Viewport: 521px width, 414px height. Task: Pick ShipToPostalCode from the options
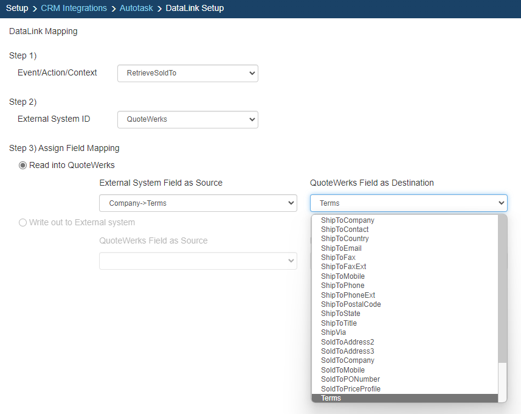(351, 304)
